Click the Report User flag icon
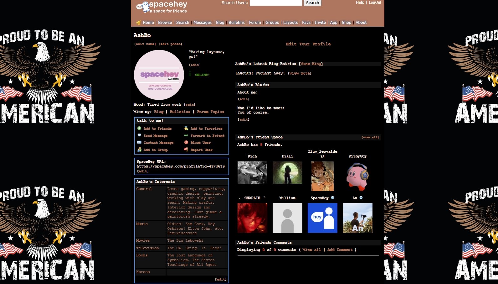This screenshot has height=284, width=498. coord(186,150)
